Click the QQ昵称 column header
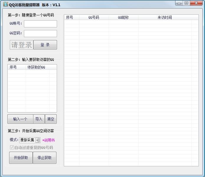205x177 pixels. [x=123, y=17]
